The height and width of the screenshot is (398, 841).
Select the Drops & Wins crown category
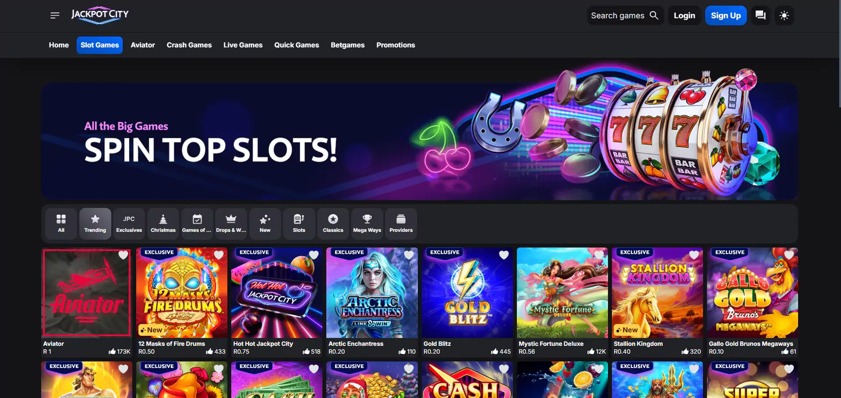point(231,224)
